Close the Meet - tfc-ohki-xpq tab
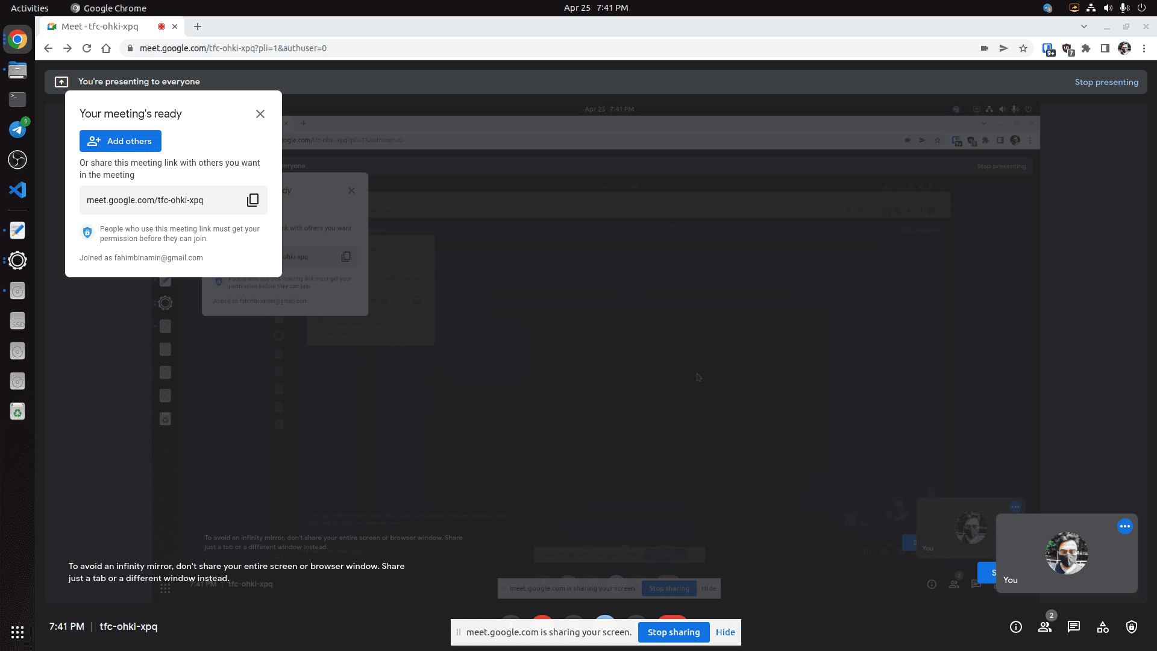The height and width of the screenshot is (651, 1157). 175,27
